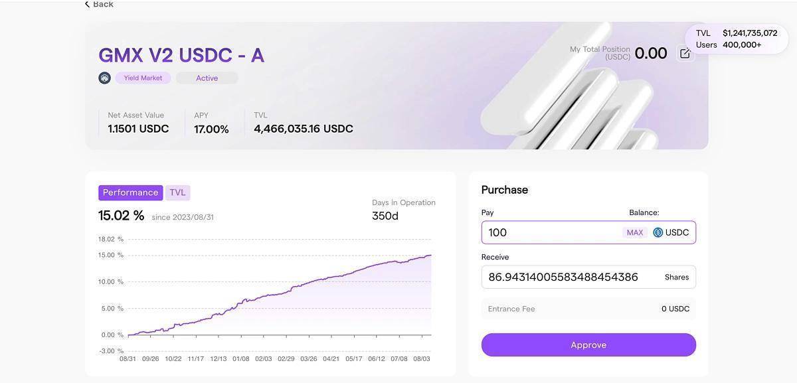
Task: Click the Back navigation link
Action: coord(98,4)
